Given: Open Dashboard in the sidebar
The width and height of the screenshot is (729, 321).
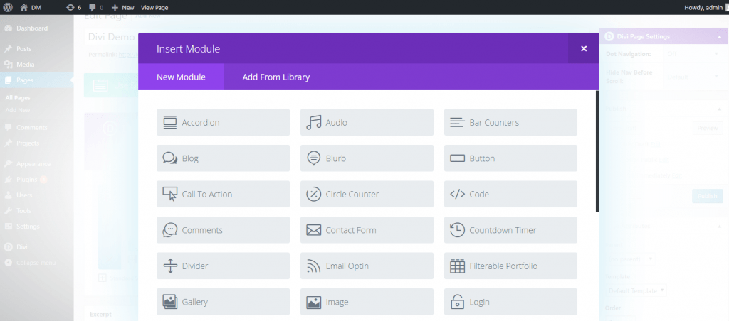Looking at the screenshot, I should 36,28.
